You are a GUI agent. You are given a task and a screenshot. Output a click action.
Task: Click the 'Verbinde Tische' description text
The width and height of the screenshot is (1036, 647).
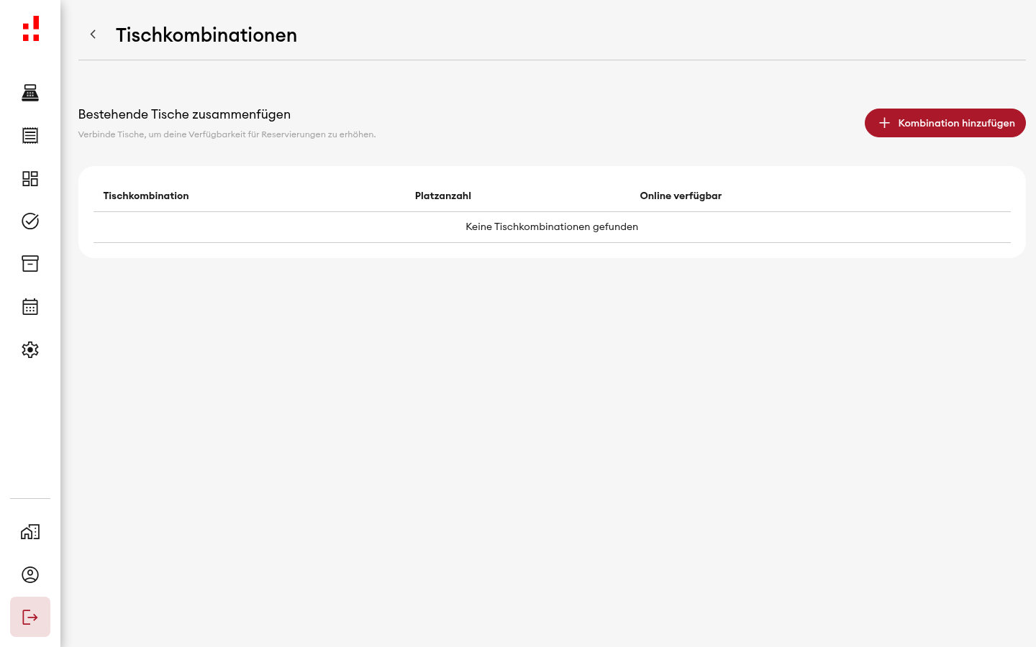[227, 134]
